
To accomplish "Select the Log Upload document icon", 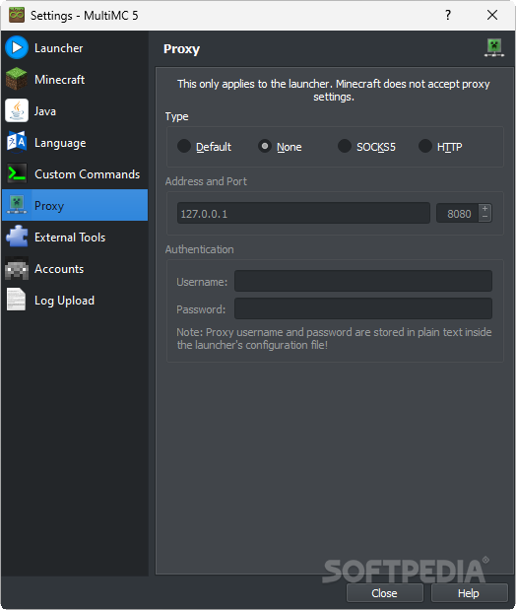I will 17,300.
